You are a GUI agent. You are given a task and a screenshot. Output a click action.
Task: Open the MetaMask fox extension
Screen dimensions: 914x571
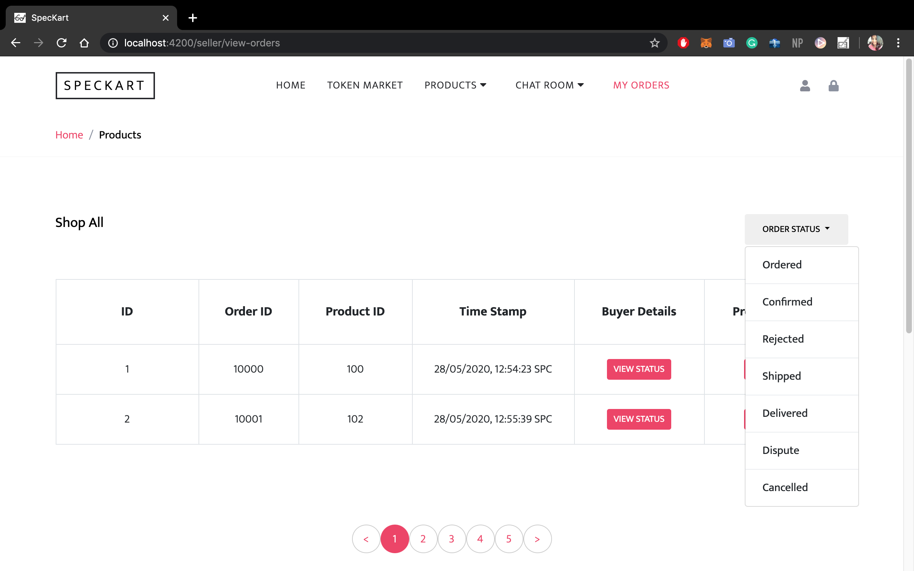tap(706, 43)
